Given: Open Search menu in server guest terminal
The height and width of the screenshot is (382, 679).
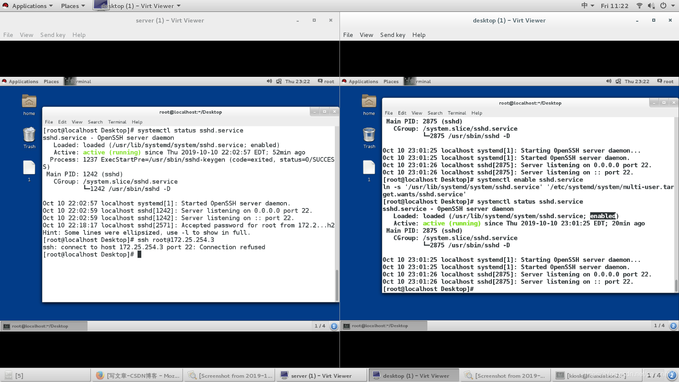Looking at the screenshot, I should (x=95, y=122).
